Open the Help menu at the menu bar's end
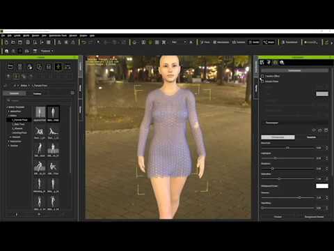 pos(92,36)
